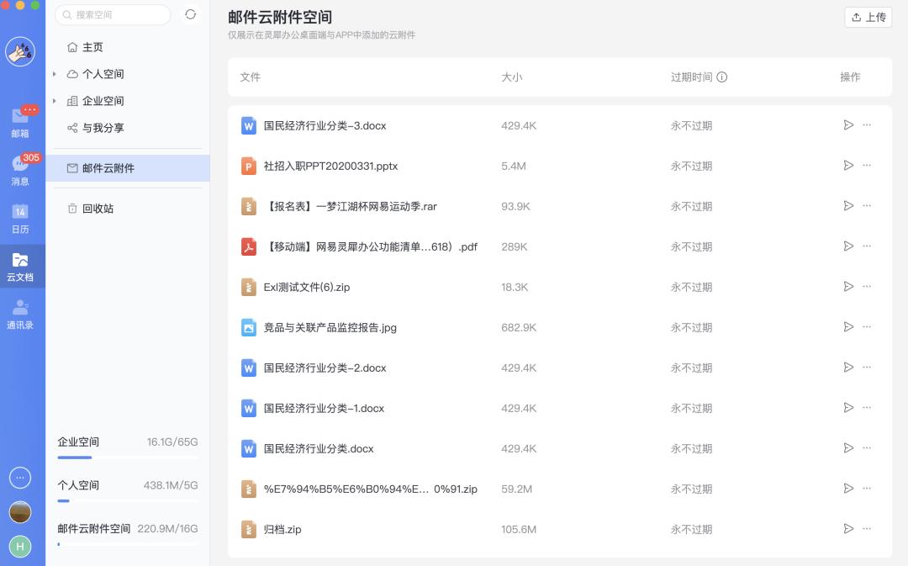
Task: Click the 搜索空间 search input field
Action: click(113, 14)
